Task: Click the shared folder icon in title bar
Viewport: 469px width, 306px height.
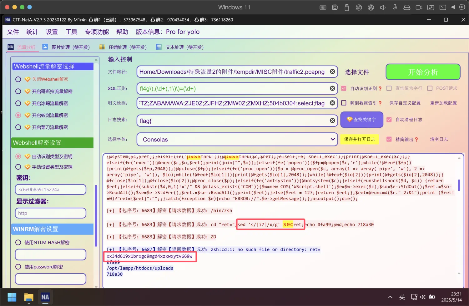Action: 431,7
